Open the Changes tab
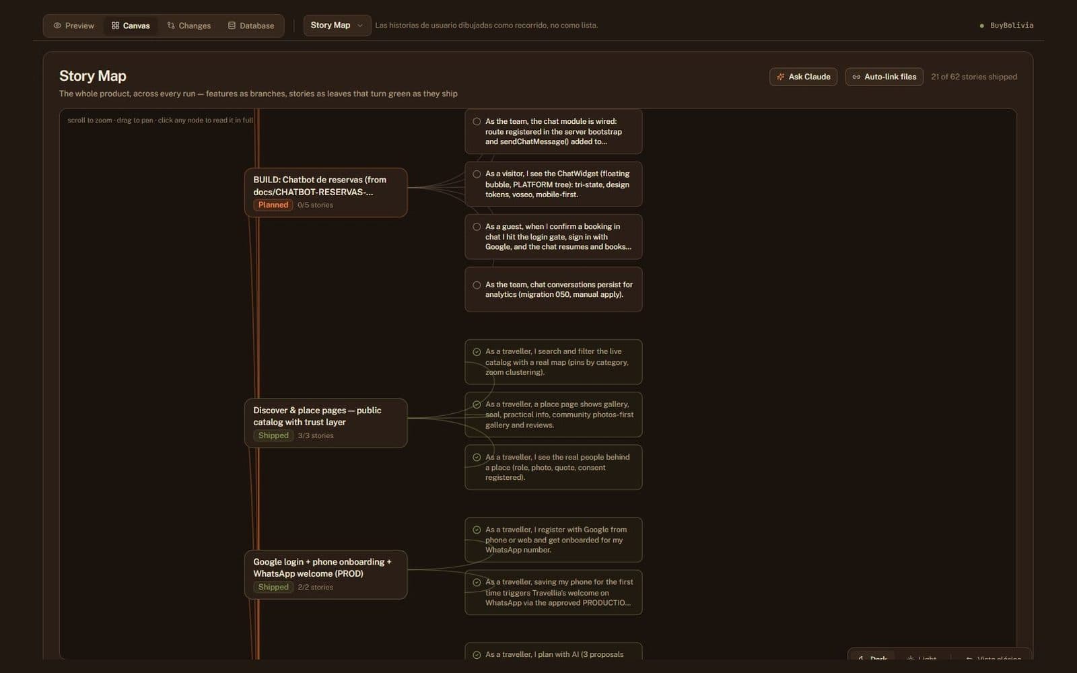 click(x=189, y=26)
